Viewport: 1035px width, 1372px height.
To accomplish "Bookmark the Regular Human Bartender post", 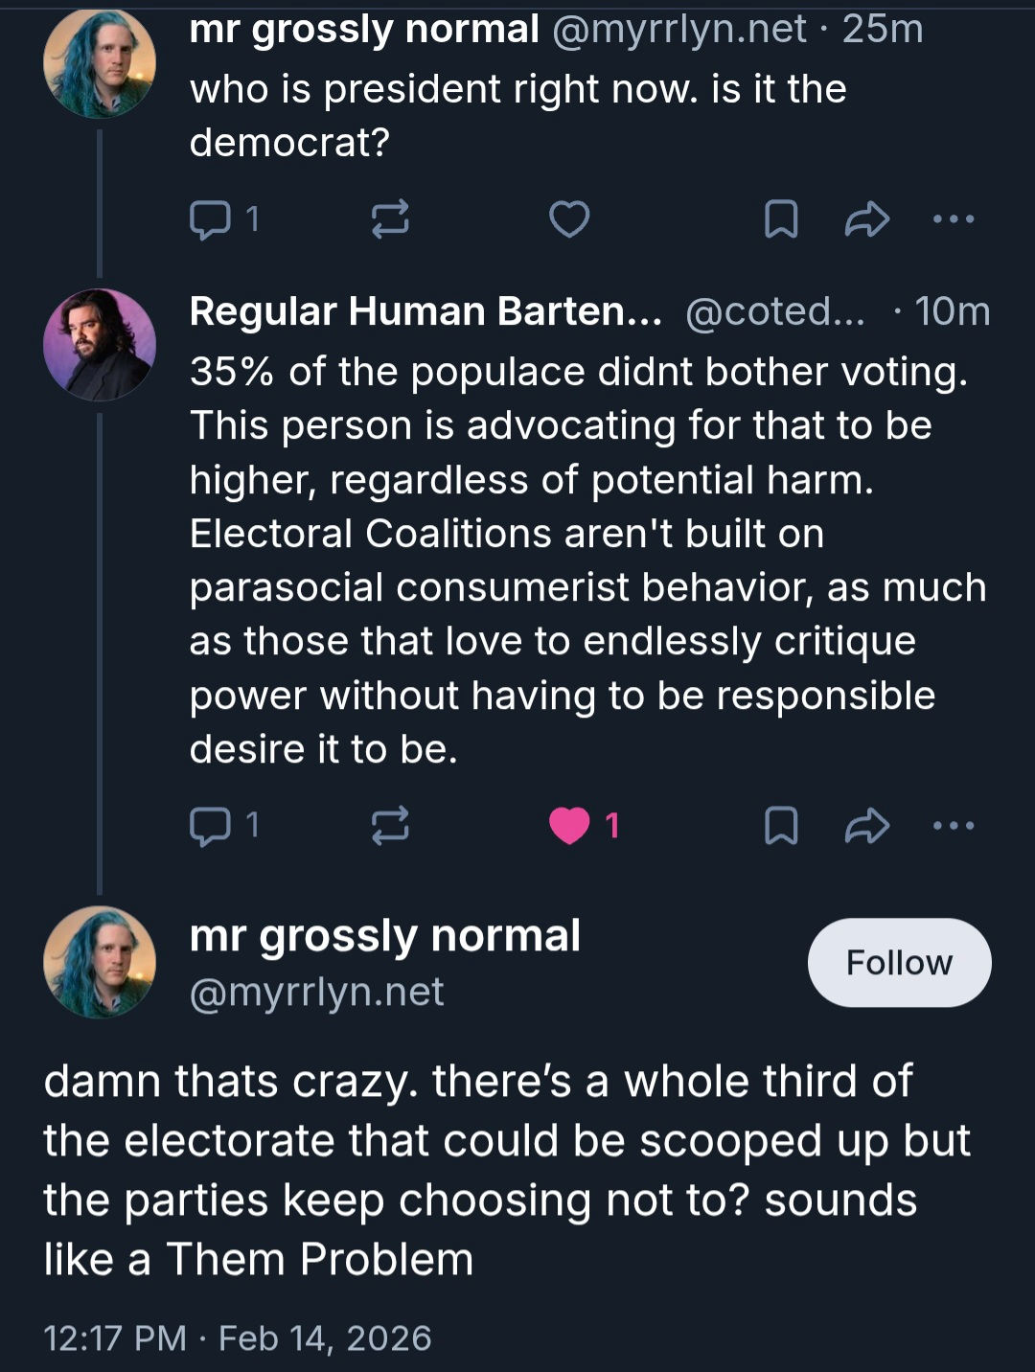I will coord(781,825).
